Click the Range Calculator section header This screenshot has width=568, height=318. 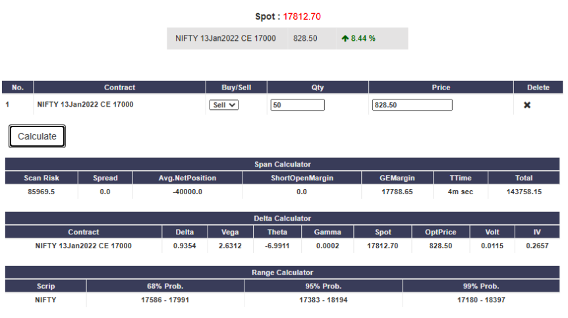(283, 273)
